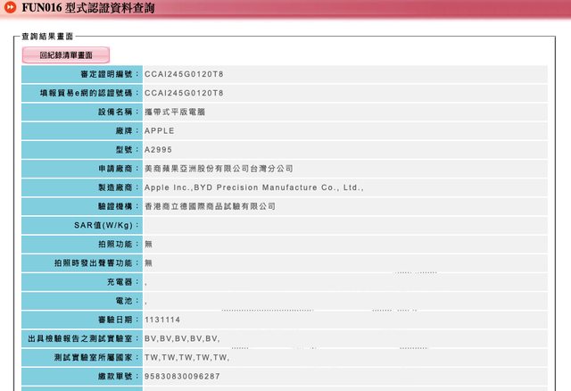Click the test lab value BV,BV,BV,BV,BV
This screenshot has height=391, width=571.
coord(182,338)
